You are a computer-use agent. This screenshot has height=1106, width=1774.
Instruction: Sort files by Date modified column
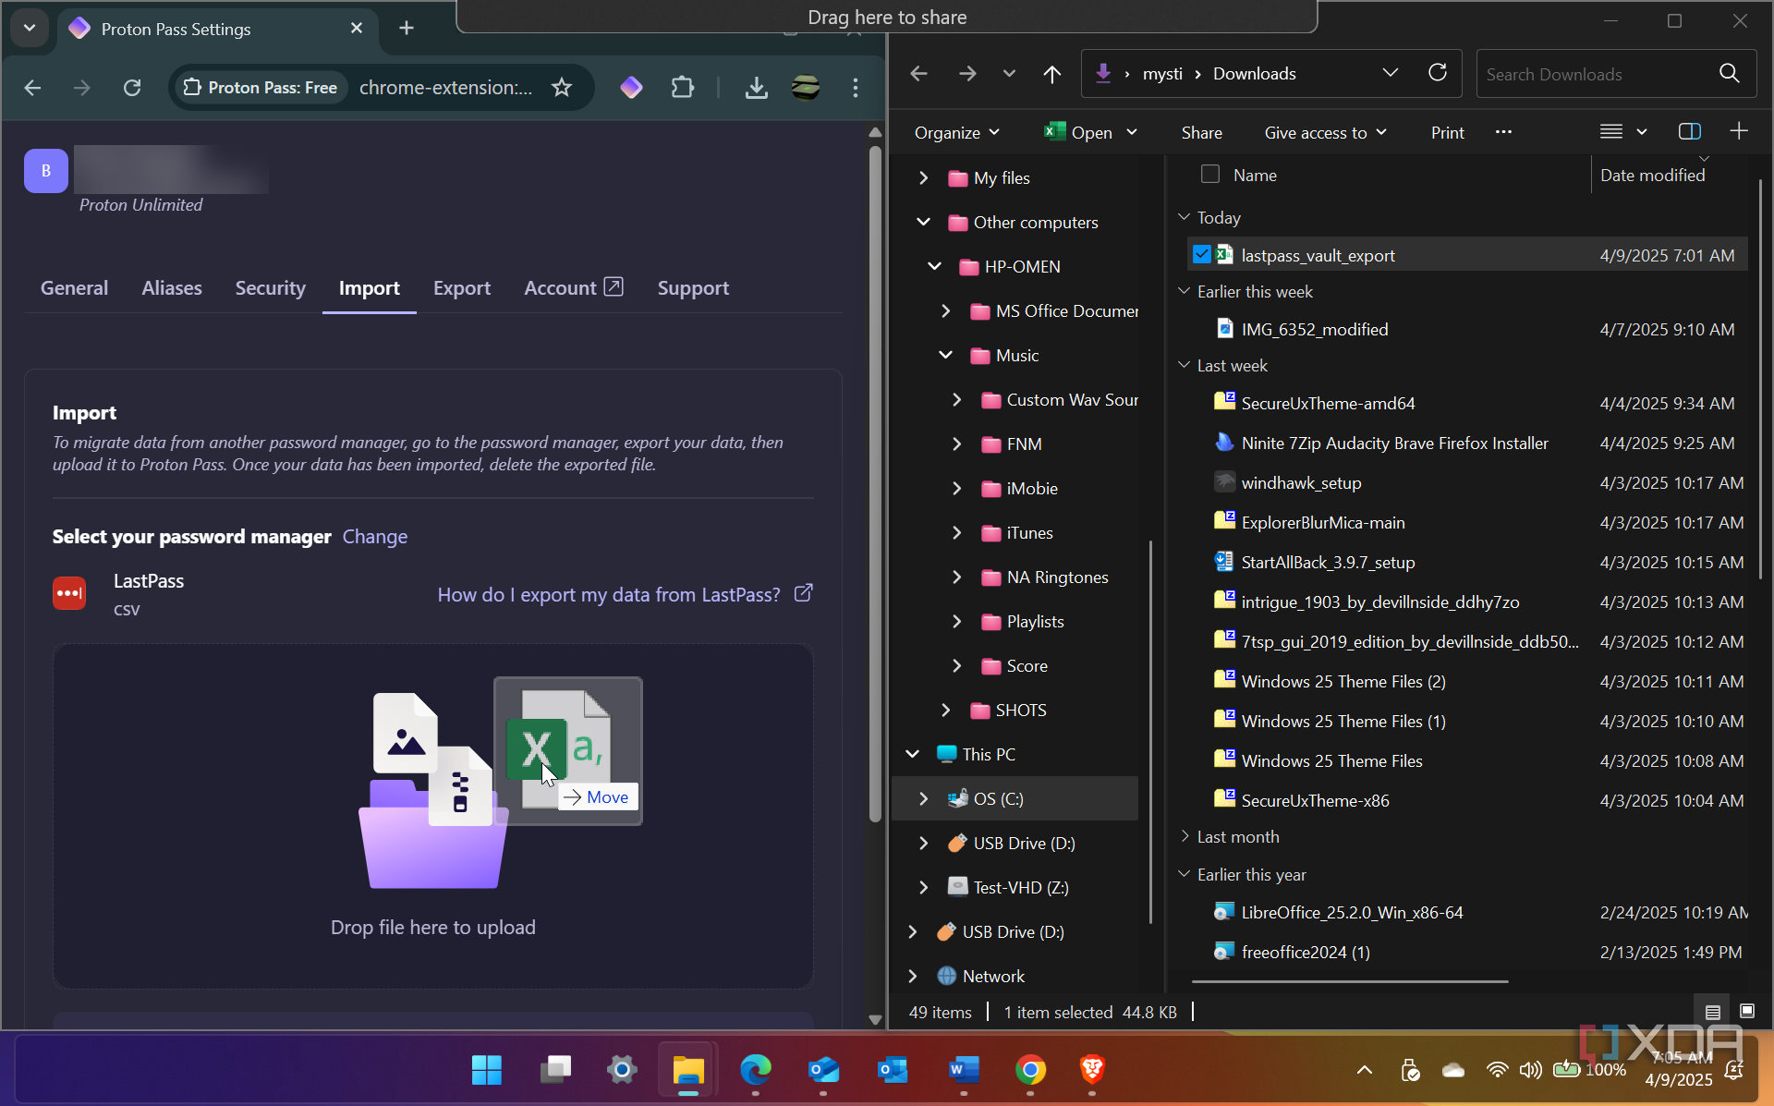pyautogui.click(x=1652, y=175)
